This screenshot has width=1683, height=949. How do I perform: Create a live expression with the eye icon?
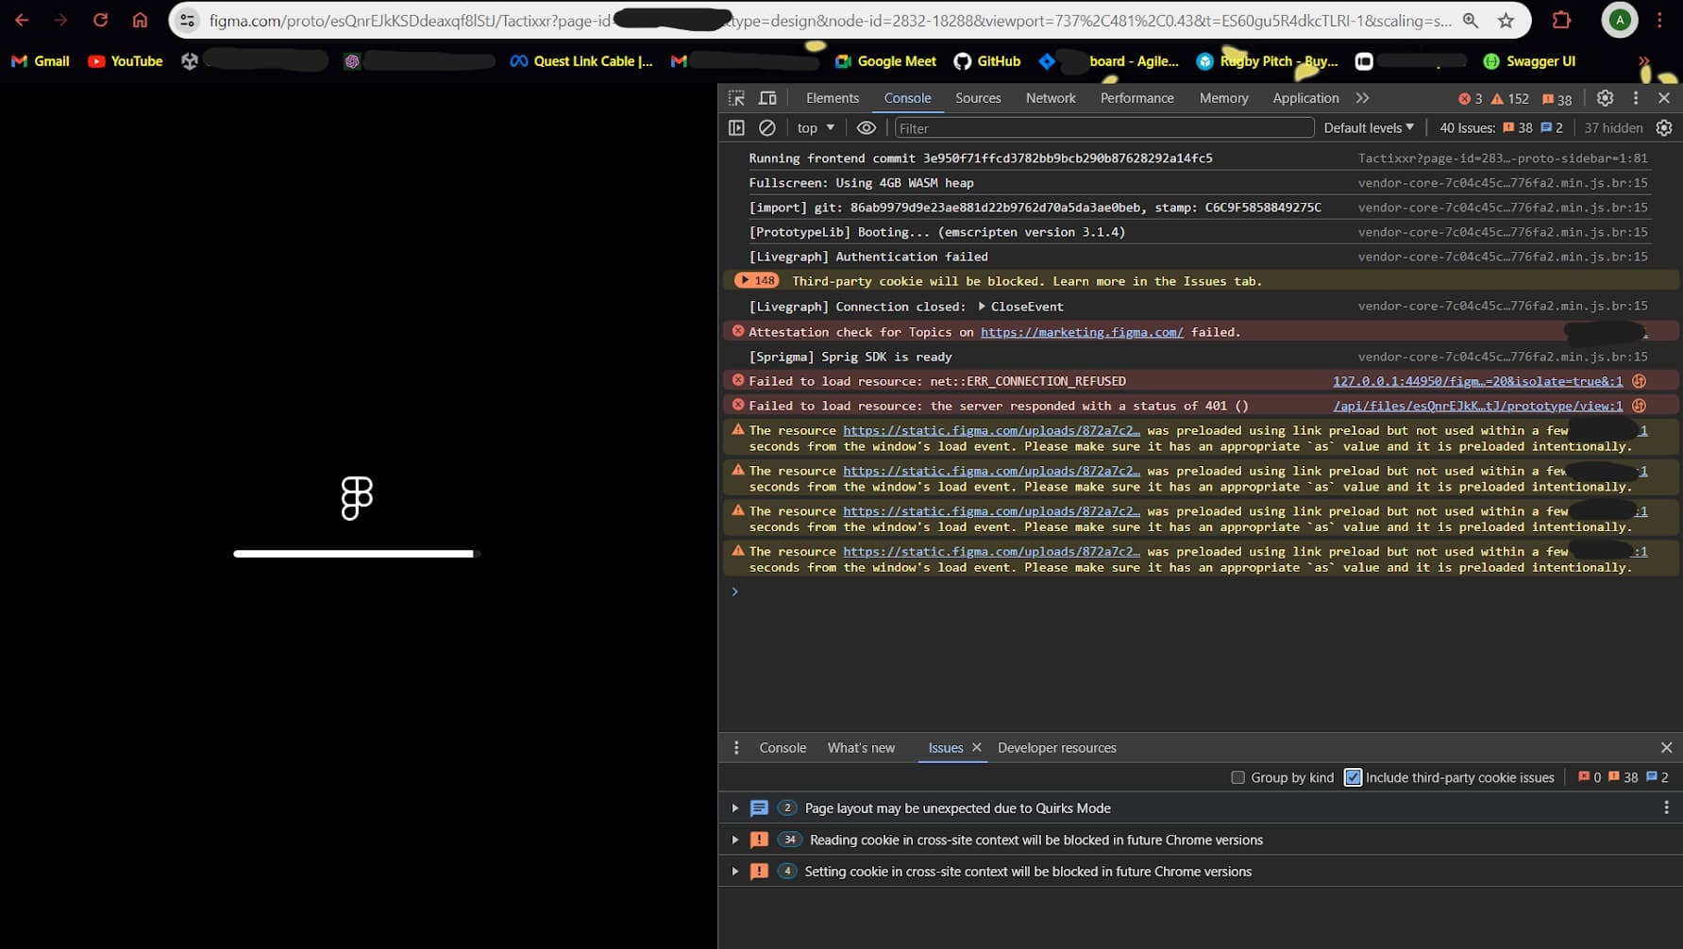pyautogui.click(x=867, y=127)
